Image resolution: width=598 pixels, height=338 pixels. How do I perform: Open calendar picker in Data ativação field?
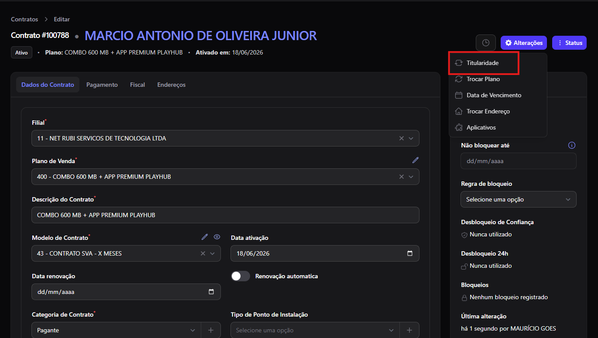[x=409, y=253]
